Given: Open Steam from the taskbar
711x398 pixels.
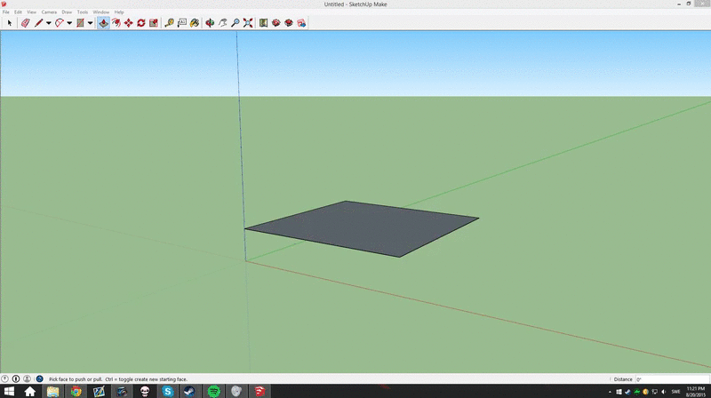Looking at the screenshot, I should click(x=189, y=391).
